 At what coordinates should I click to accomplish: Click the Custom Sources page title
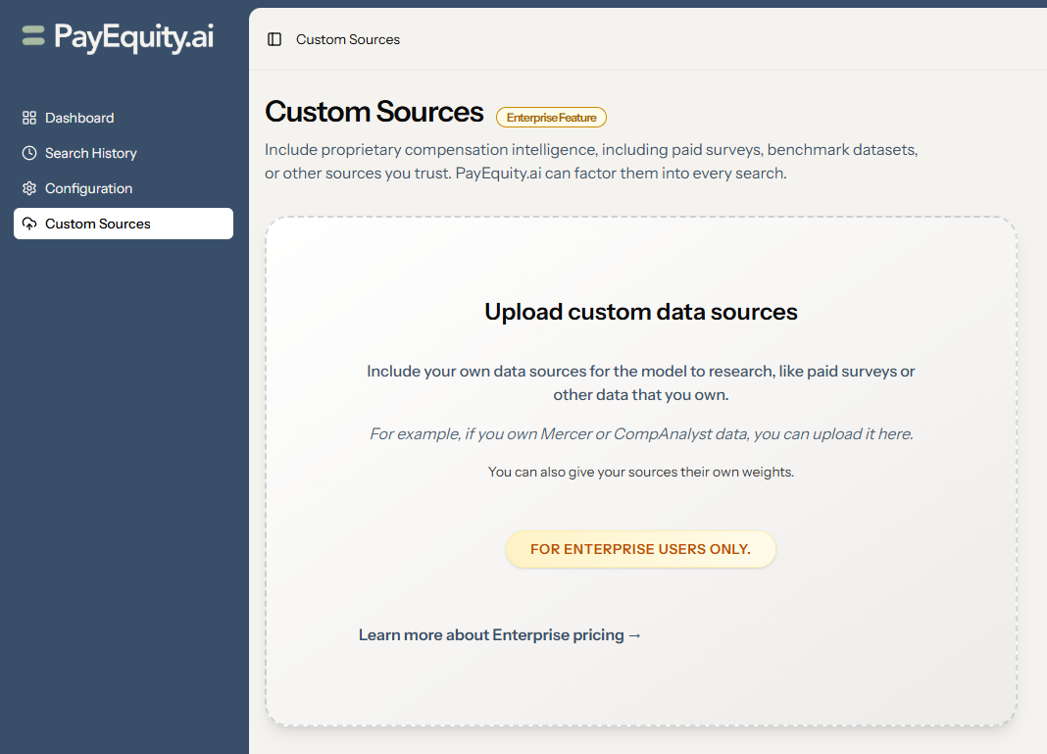click(x=374, y=112)
